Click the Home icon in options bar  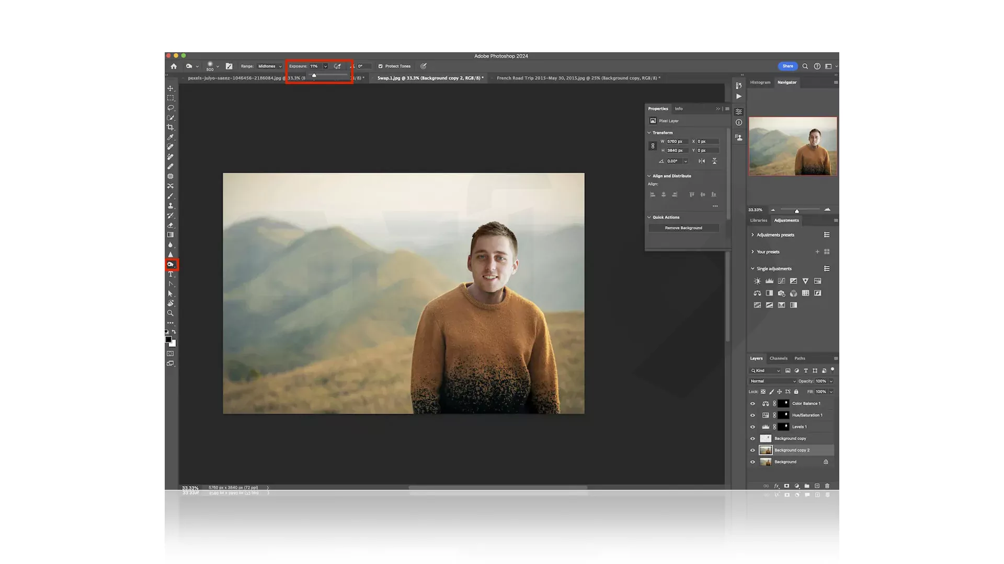pos(174,66)
